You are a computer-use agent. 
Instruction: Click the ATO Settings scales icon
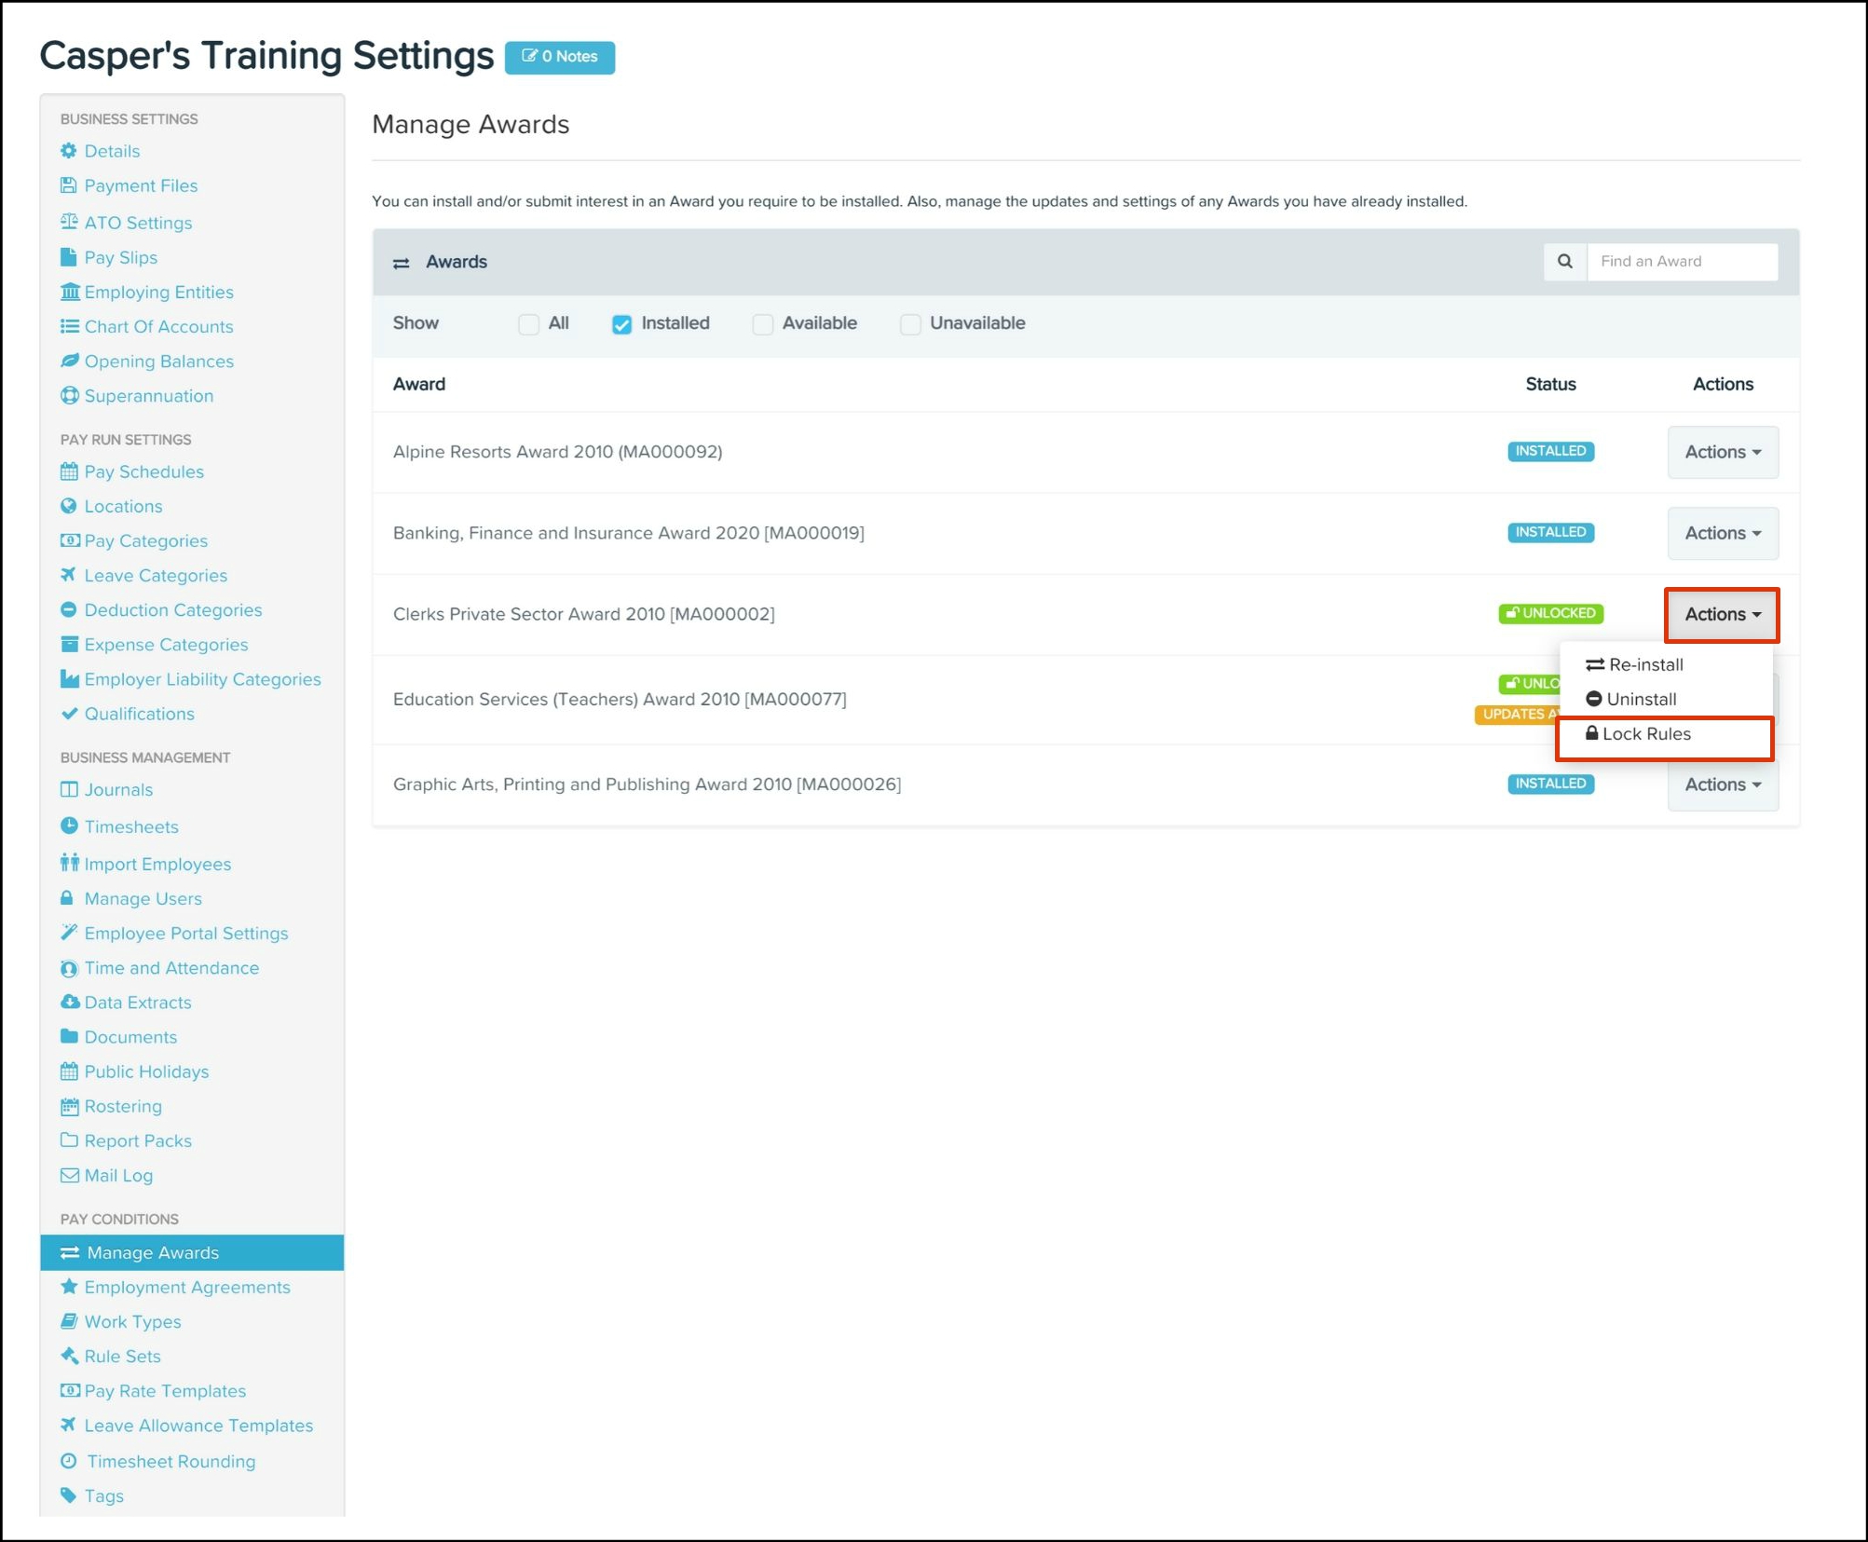point(69,222)
